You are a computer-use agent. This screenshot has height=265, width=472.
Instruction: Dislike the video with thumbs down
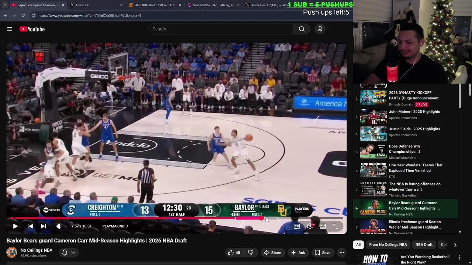(x=250, y=252)
